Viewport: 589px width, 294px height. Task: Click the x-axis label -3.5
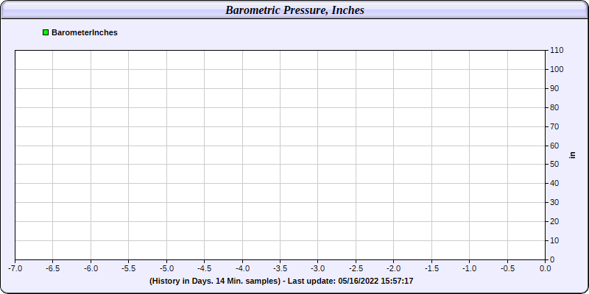coord(281,268)
